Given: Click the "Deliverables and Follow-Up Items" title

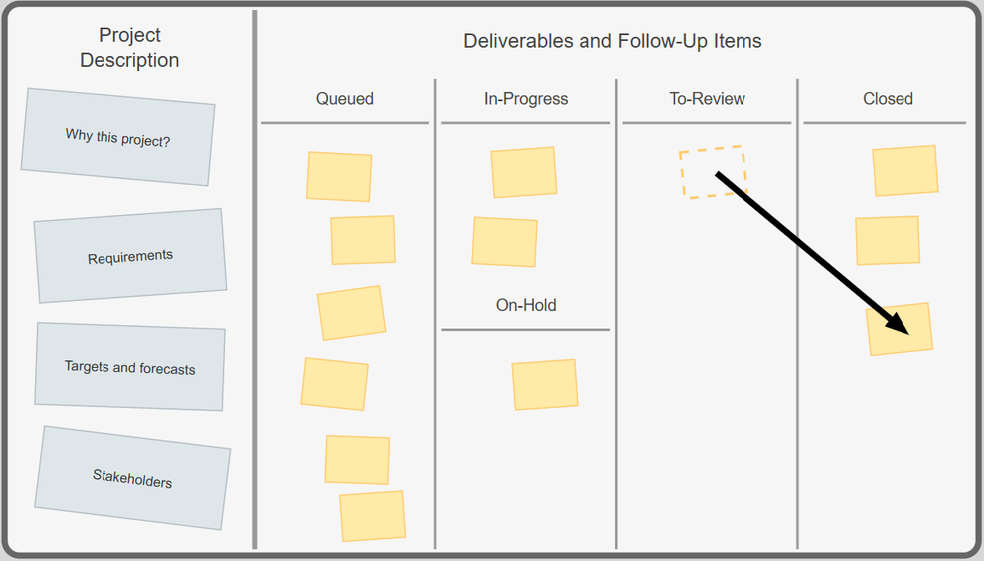Looking at the screenshot, I should coord(612,41).
